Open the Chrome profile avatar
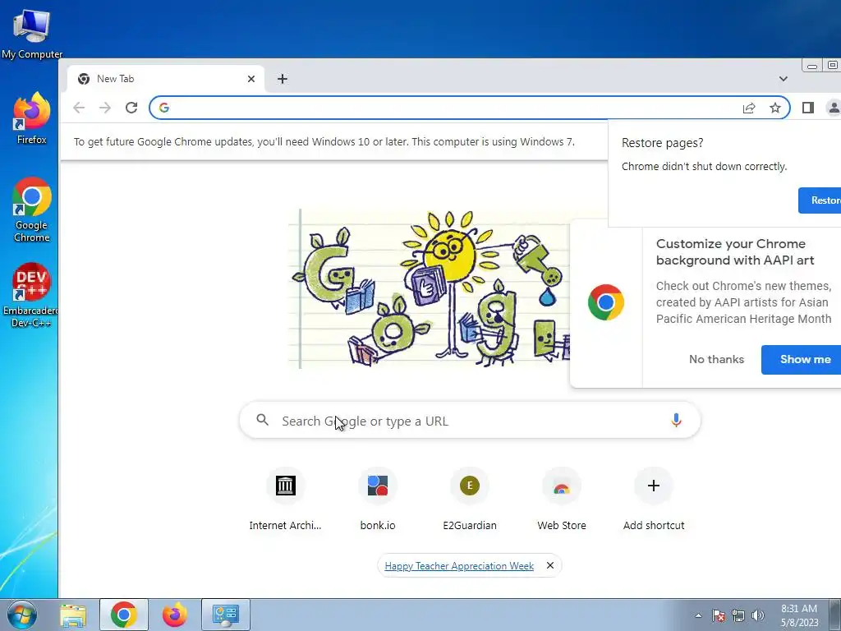This screenshot has width=841, height=631. (x=834, y=108)
